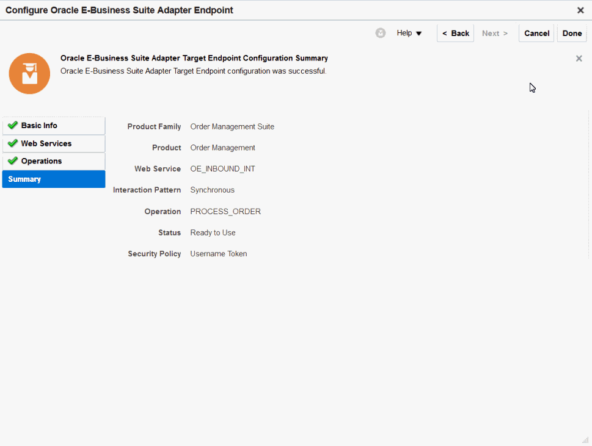Viewport: 592px width, 446px height.
Task: Click the dialog resize grip corner
Action: [x=585, y=439]
